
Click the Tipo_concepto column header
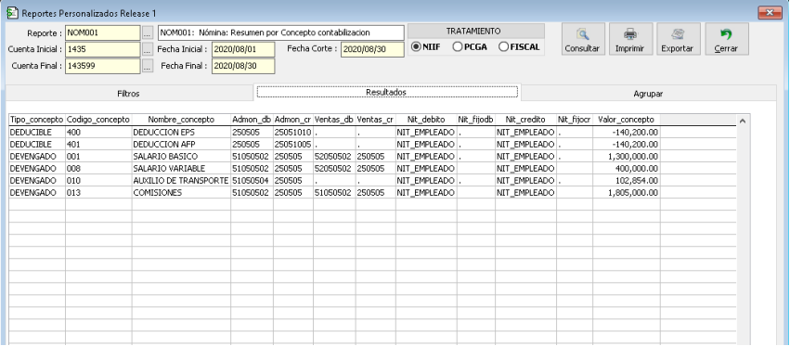(x=37, y=120)
